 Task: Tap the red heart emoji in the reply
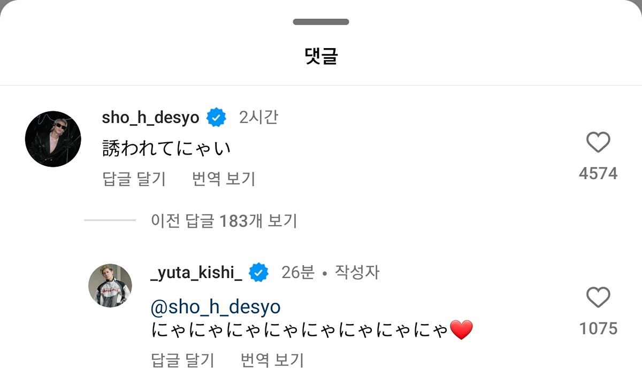point(462,330)
